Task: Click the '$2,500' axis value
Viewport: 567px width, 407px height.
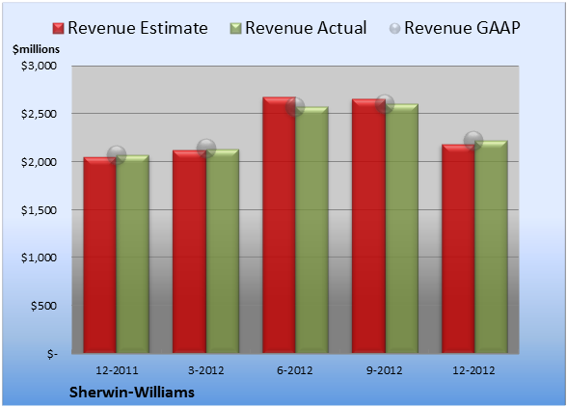Action: (39, 114)
